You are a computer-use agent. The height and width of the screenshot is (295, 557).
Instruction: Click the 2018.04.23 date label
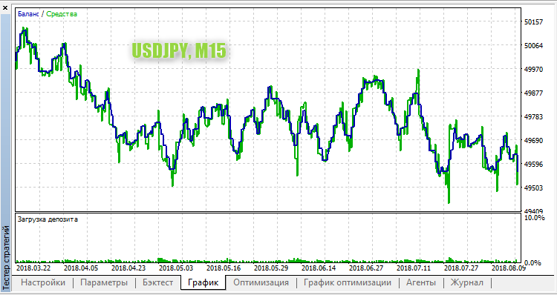point(128,268)
